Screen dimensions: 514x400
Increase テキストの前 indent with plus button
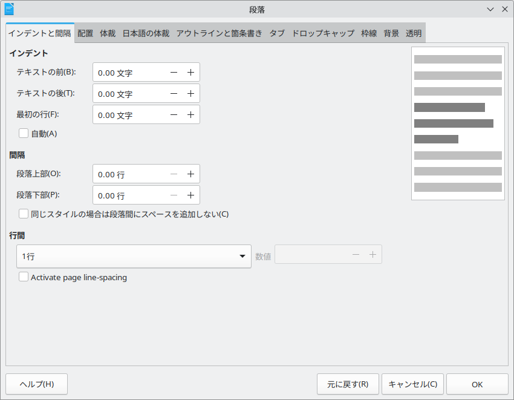(x=190, y=73)
